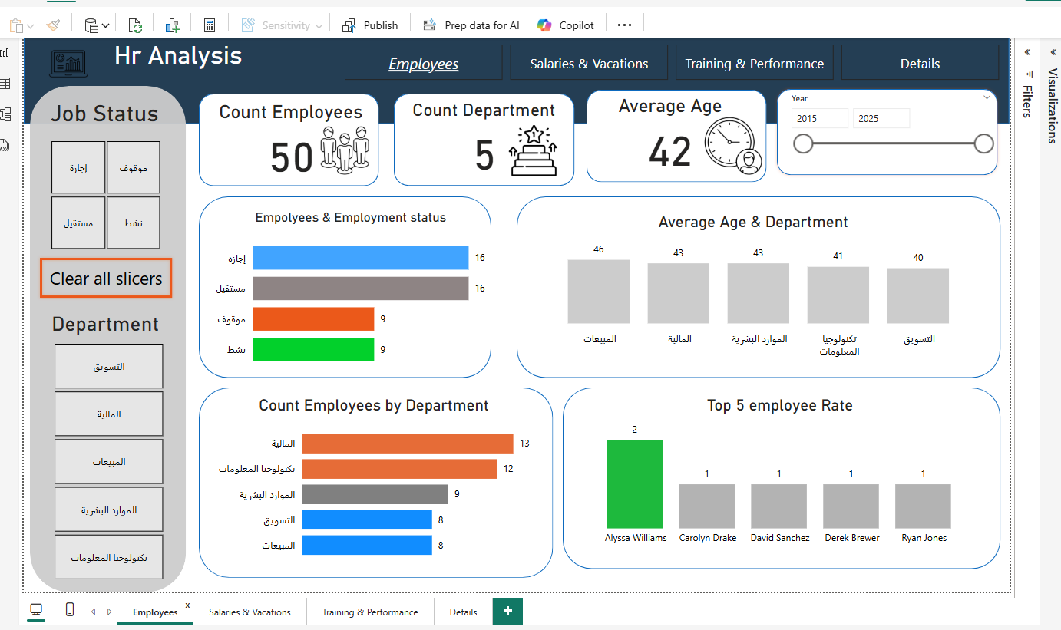Click the left Year slider handle
Image resolution: width=1061 pixels, height=630 pixels.
click(803, 143)
